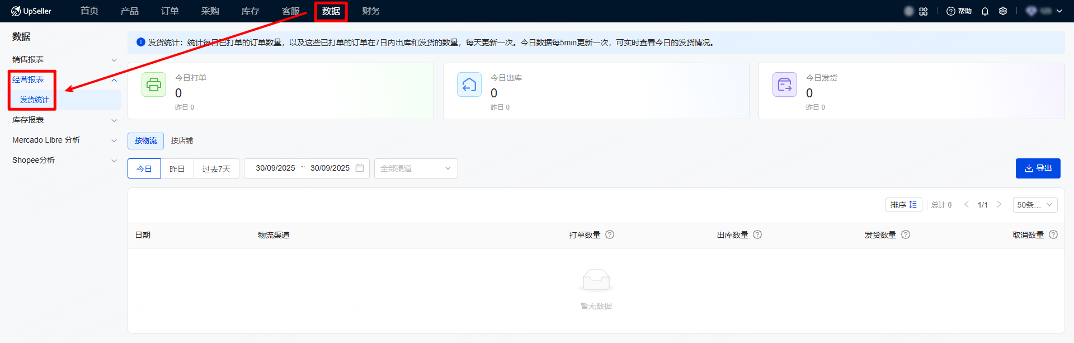Click the 导出 export button

tap(1038, 168)
